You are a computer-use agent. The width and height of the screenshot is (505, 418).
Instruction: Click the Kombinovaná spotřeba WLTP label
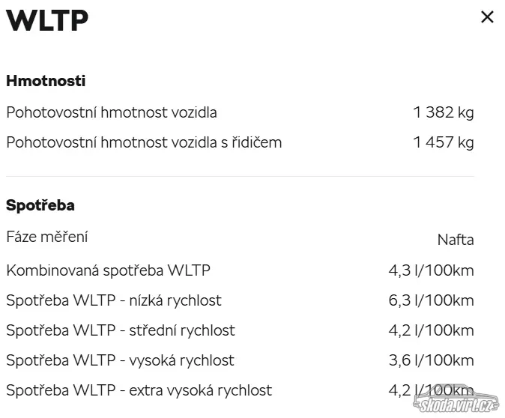pos(109,270)
